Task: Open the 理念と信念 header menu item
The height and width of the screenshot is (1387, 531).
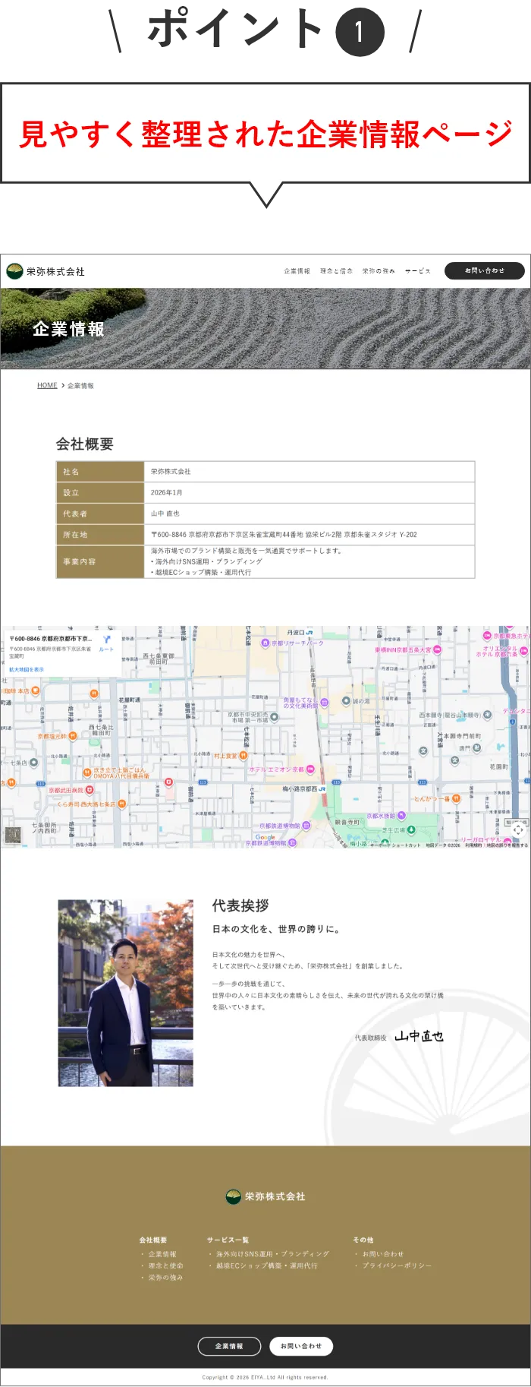Action: pos(336,271)
